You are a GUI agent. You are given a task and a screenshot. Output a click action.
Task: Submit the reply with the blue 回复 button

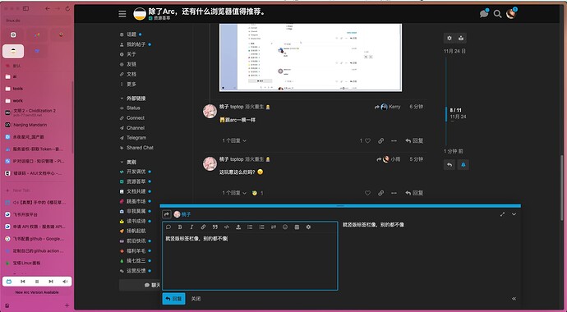[x=173, y=299]
